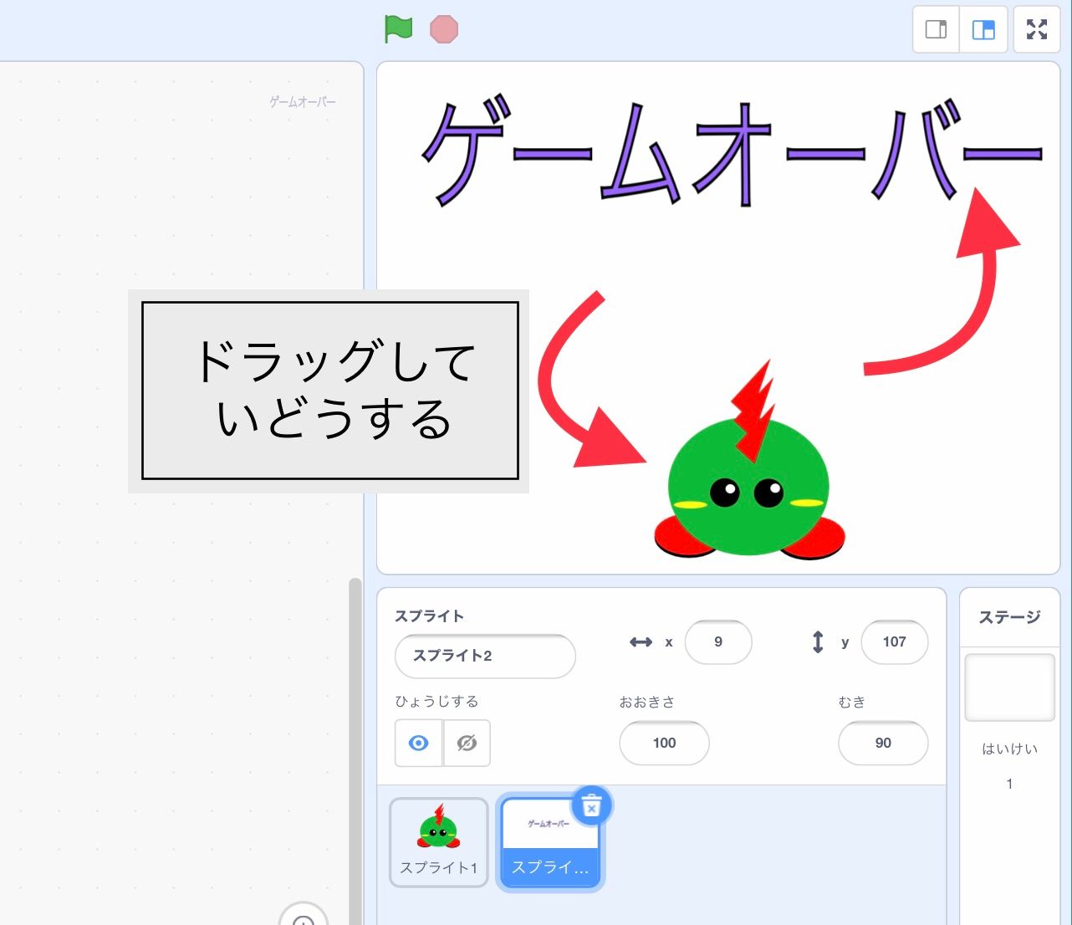The width and height of the screenshot is (1072, 925).
Task: Select the ゲームオーバー backdrop in the Stage panel
Action: [1009, 687]
